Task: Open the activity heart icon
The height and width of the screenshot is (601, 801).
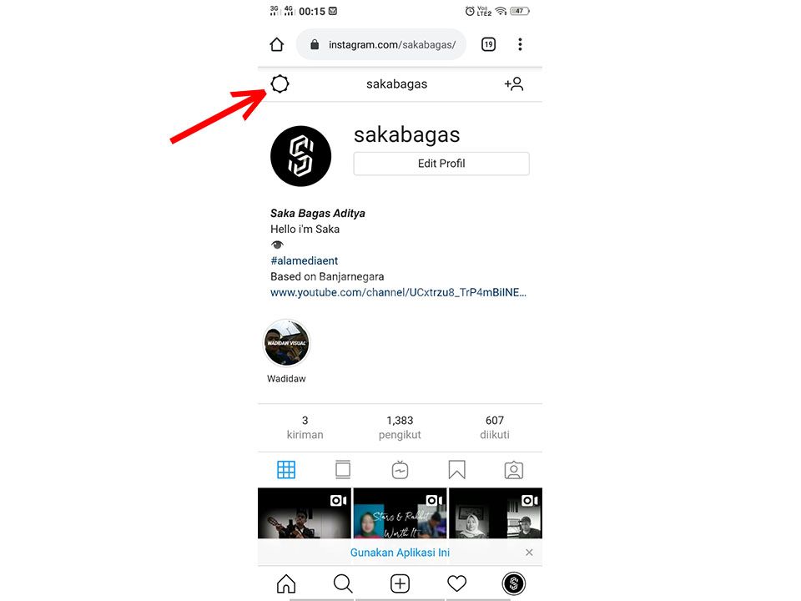Action: (x=456, y=583)
